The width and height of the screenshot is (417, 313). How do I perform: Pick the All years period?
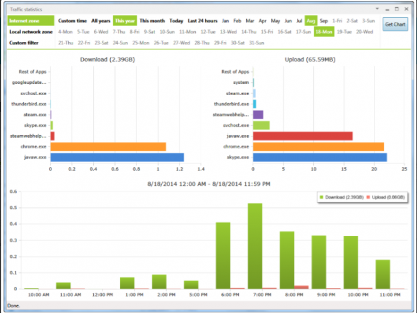pyautogui.click(x=101, y=21)
